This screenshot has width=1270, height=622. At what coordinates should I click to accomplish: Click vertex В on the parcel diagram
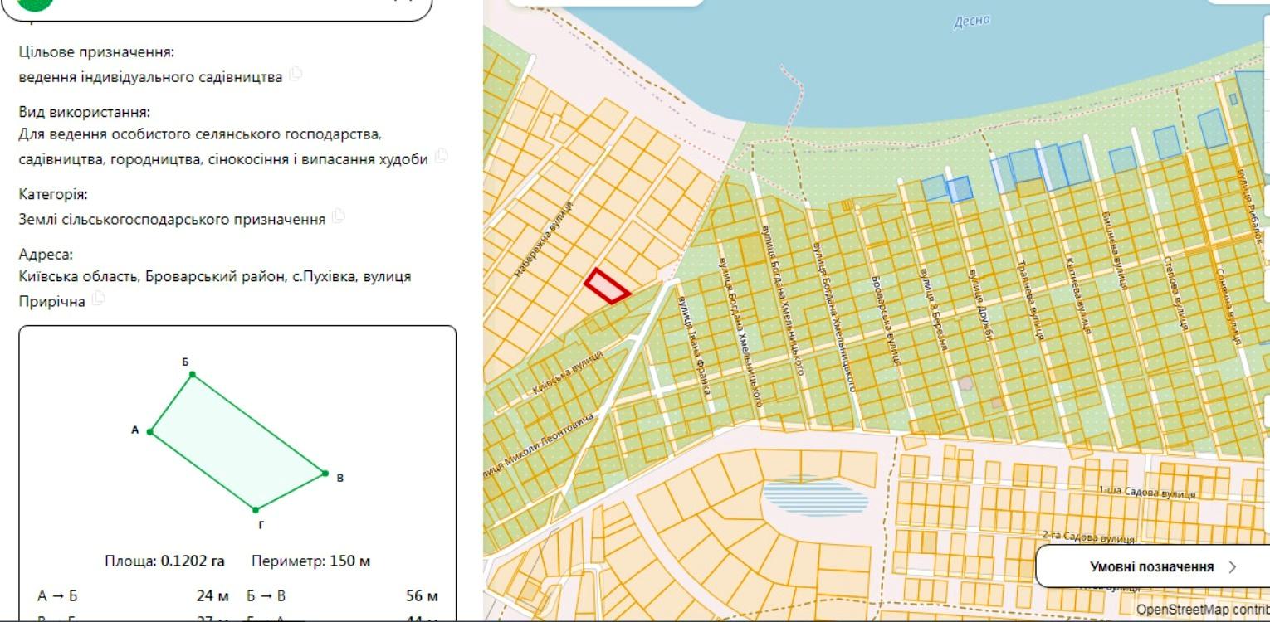coord(325,474)
